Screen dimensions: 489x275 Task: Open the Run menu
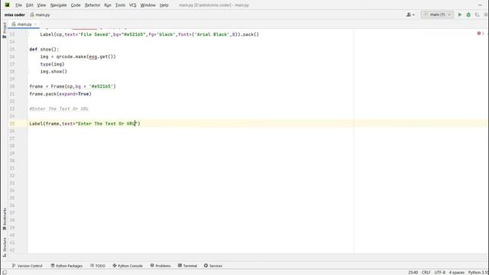pos(108,5)
